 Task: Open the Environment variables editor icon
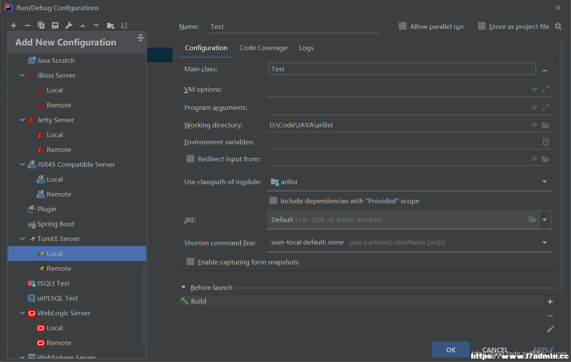coord(546,142)
